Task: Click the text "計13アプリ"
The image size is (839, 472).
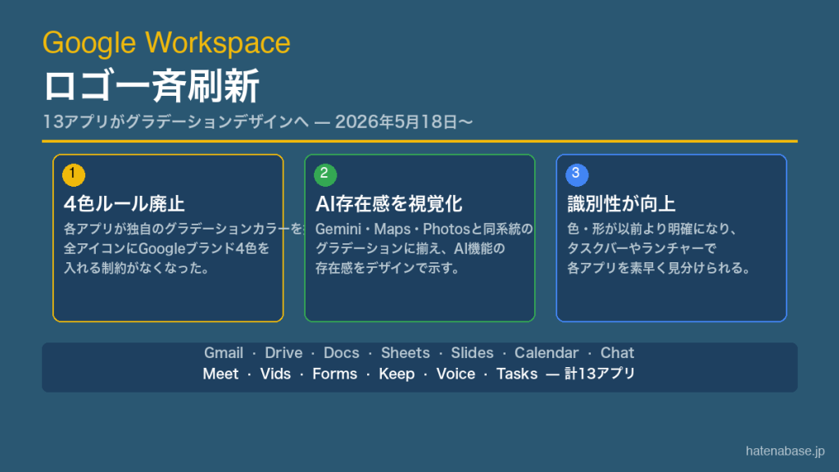Action: point(600,374)
